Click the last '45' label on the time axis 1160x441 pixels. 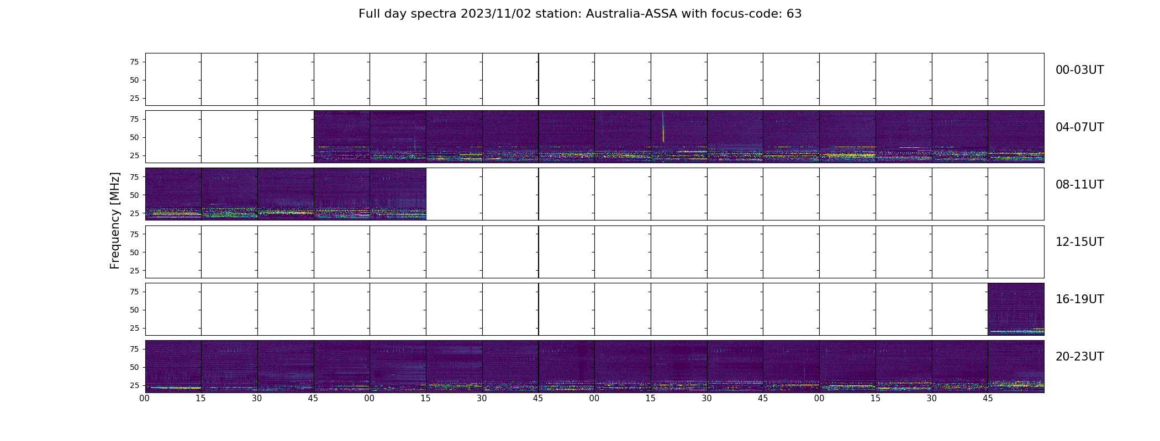pyautogui.click(x=988, y=399)
